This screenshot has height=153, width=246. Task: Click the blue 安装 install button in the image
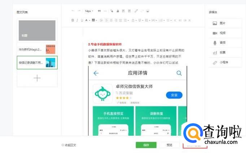[174, 95]
